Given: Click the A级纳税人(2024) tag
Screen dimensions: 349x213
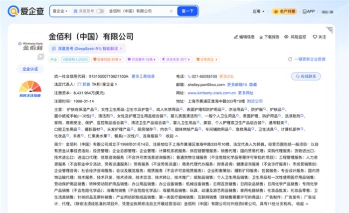Looking at the screenshot, I should coord(75,59).
